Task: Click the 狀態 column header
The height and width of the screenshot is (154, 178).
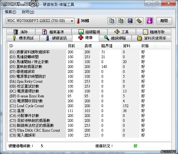Action: point(147,46)
